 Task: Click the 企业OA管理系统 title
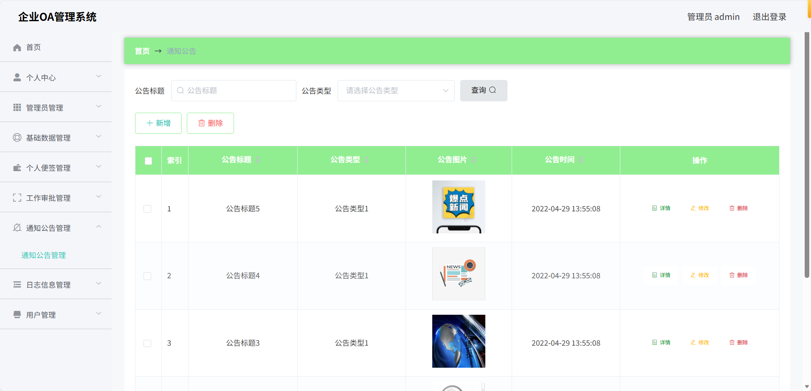point(57,17)
